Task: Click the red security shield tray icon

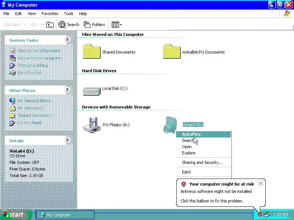Action: point(260,214)
